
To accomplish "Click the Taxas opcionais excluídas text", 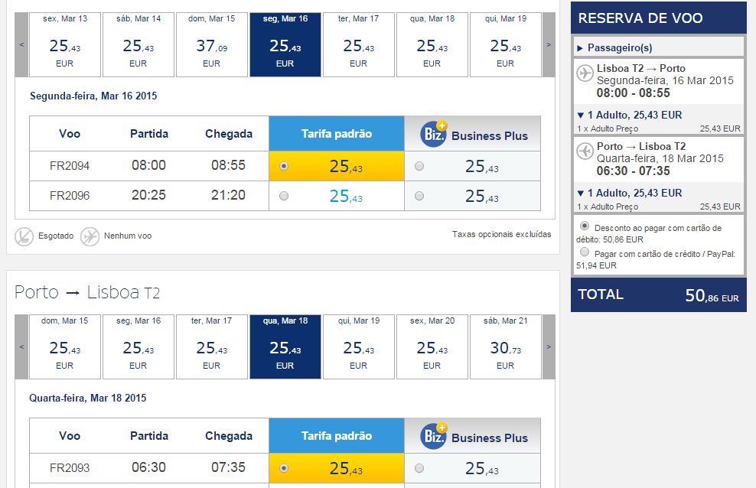I will pyautogui.click(x=503, y=234).
